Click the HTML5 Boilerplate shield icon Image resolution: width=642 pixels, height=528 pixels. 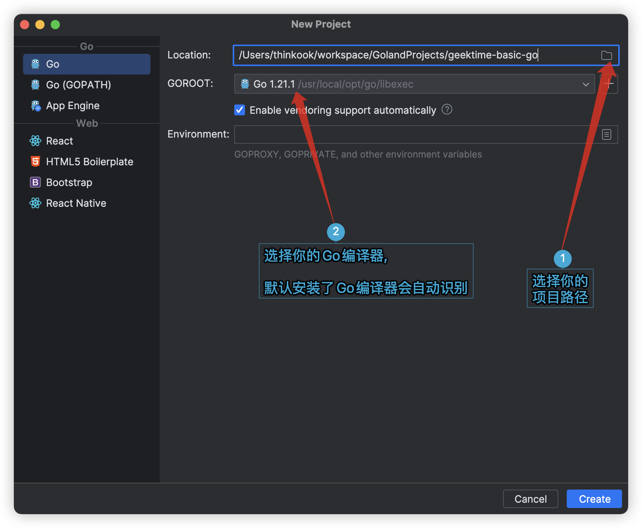click(35, 161)
